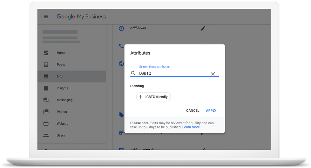311x168 pixels.
Task: Click the attribute search input field
Action: click(x=174, y=73)
